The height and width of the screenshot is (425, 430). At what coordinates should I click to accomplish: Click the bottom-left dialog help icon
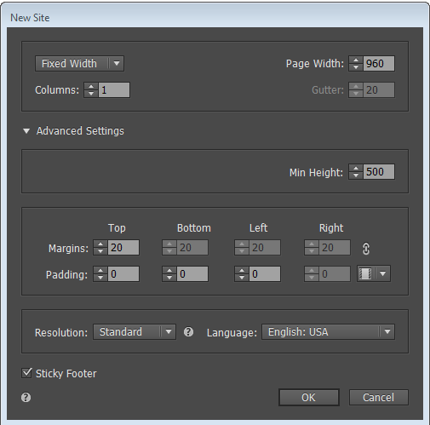[x=26, y=397]
